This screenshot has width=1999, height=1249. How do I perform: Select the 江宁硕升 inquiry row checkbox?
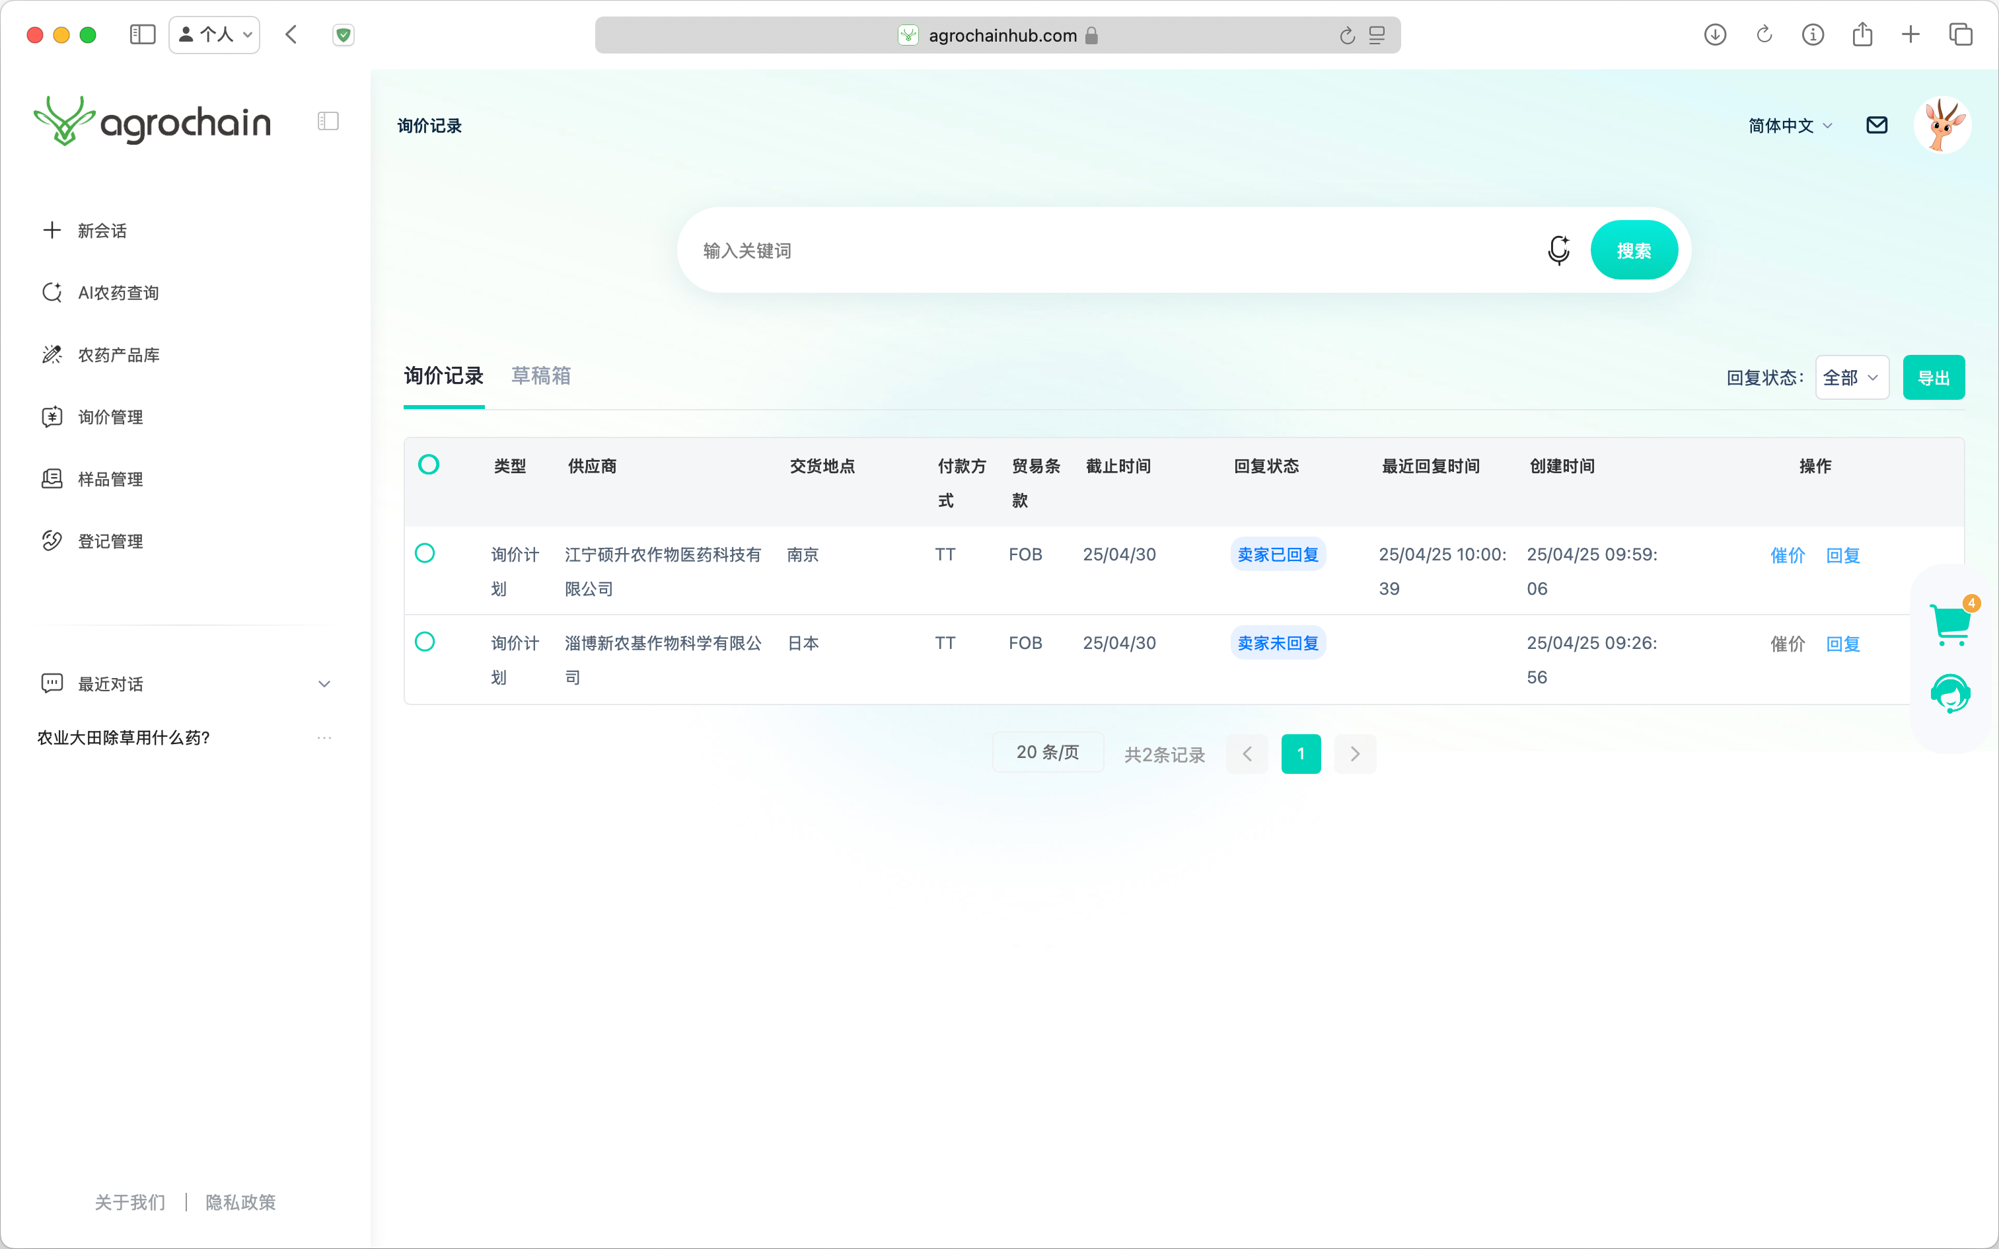[424, 552]
